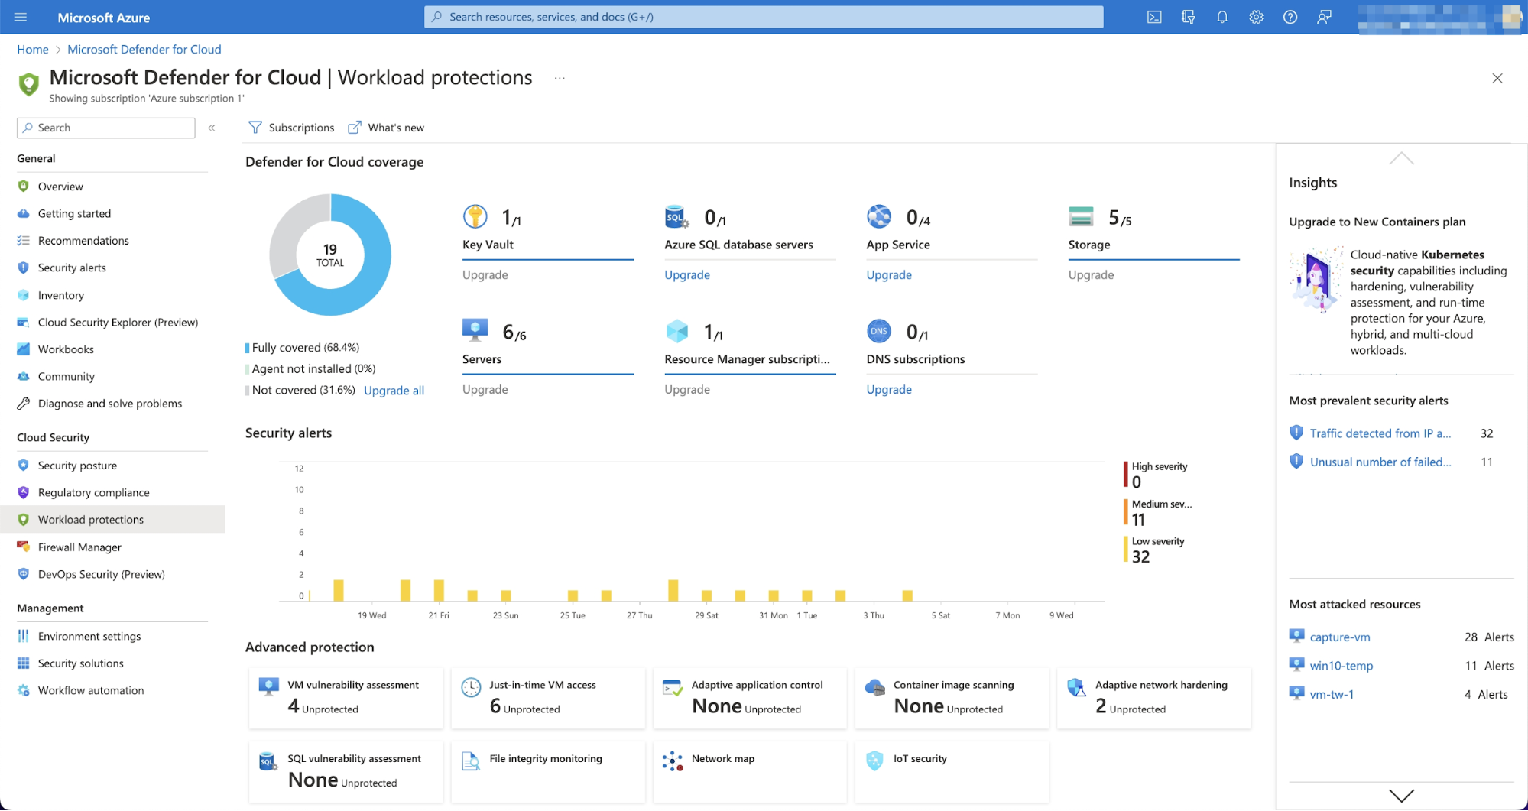The width and height of the screenshot is (1528, 811).
Task: Expand the Insights panel downward chevron
Action: (x=1401, y=795)
